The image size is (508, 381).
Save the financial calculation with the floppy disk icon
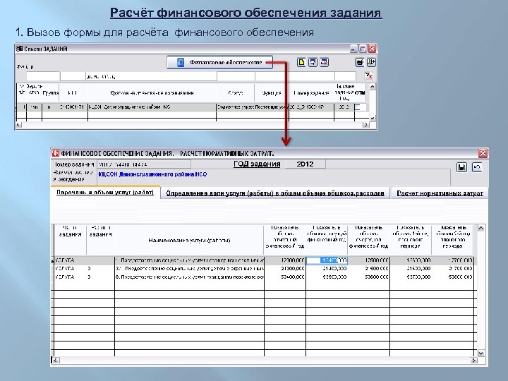(461, 167)
